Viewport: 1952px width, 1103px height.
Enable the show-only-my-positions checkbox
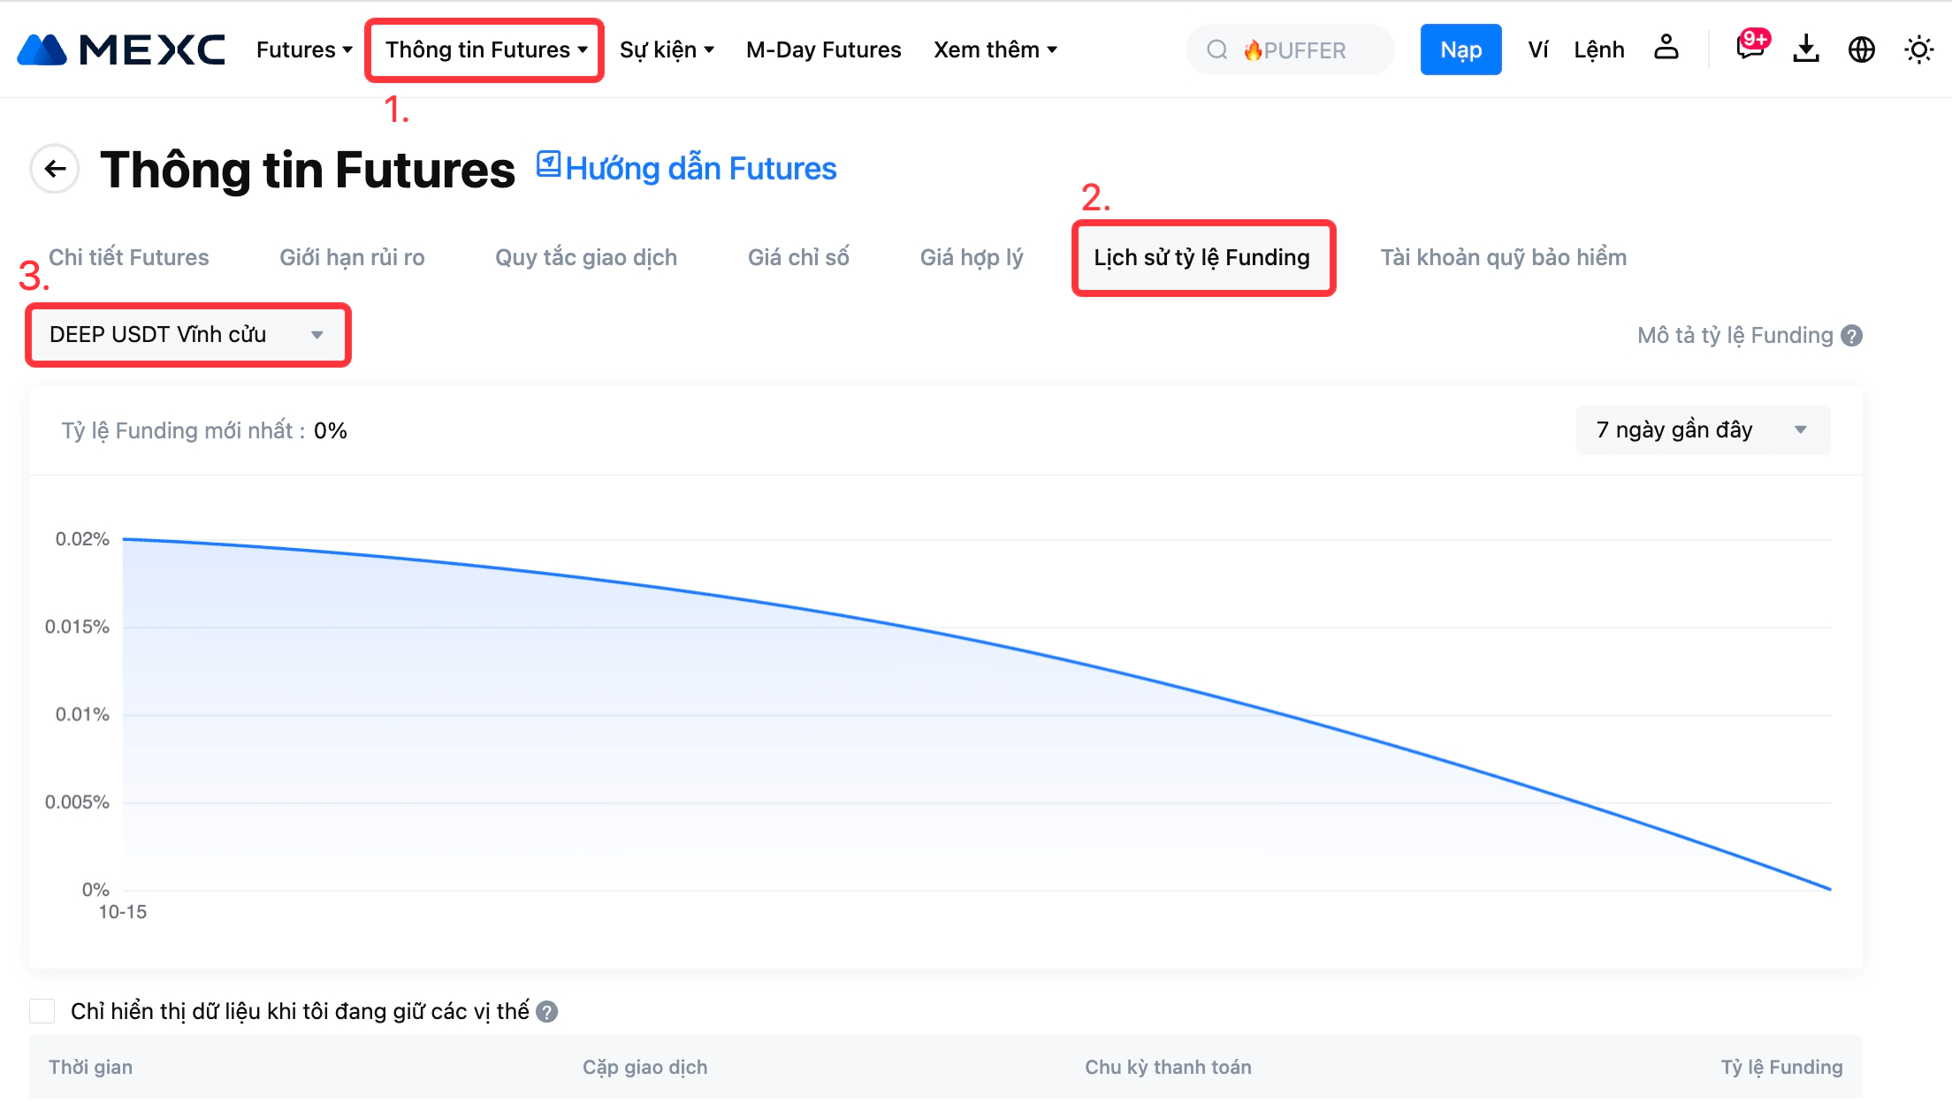[42, 1011]
